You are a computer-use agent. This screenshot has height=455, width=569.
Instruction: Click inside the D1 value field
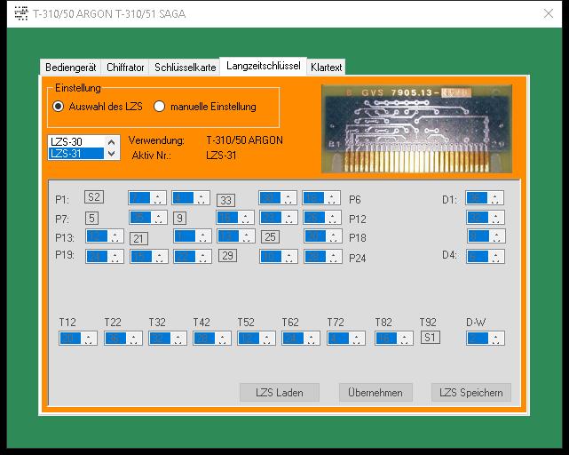[477, 197]
